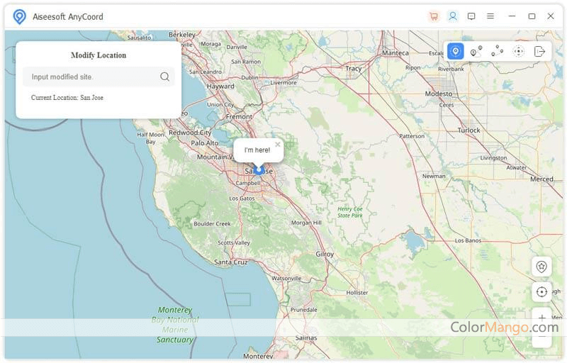Open the feedback message icon
567x363 pixels.
point(471,16)
